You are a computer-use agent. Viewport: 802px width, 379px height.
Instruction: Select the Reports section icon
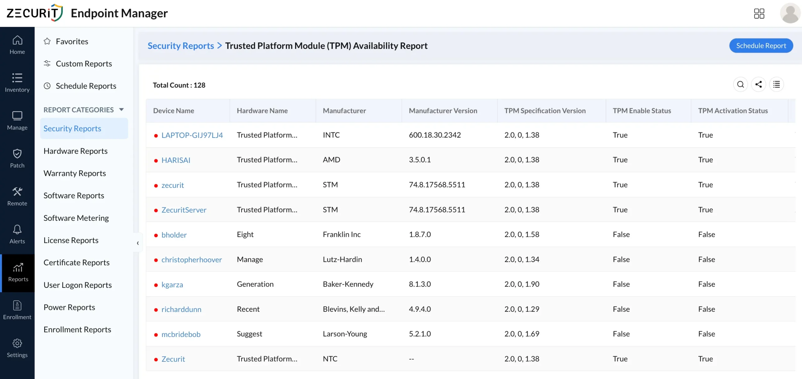tap(18, 267)
